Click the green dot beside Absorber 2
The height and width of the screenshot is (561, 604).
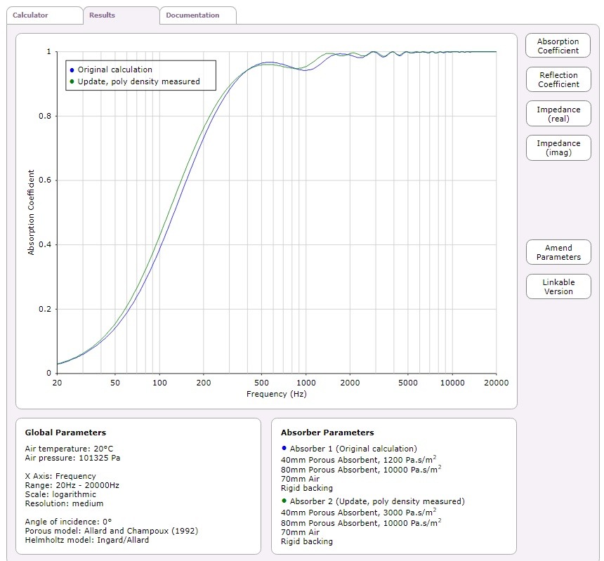(x=284, y=501)
